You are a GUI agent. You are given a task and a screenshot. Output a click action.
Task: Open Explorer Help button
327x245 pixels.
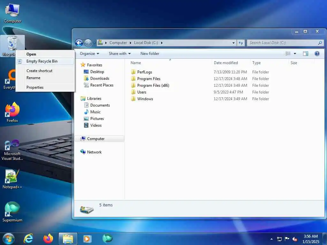(317, 54)
